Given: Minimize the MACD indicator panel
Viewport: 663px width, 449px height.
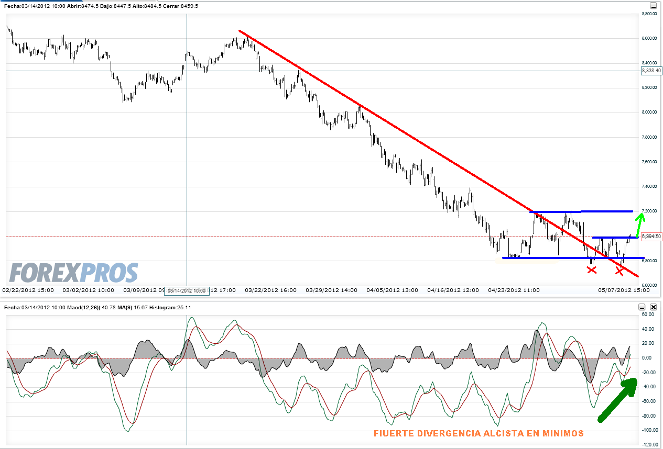Looking at the screenshot, I should tap(642, 307).
